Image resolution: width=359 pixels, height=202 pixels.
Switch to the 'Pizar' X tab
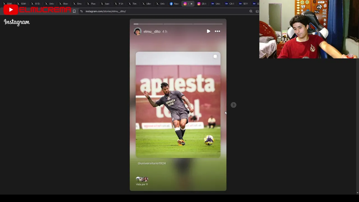91,4
